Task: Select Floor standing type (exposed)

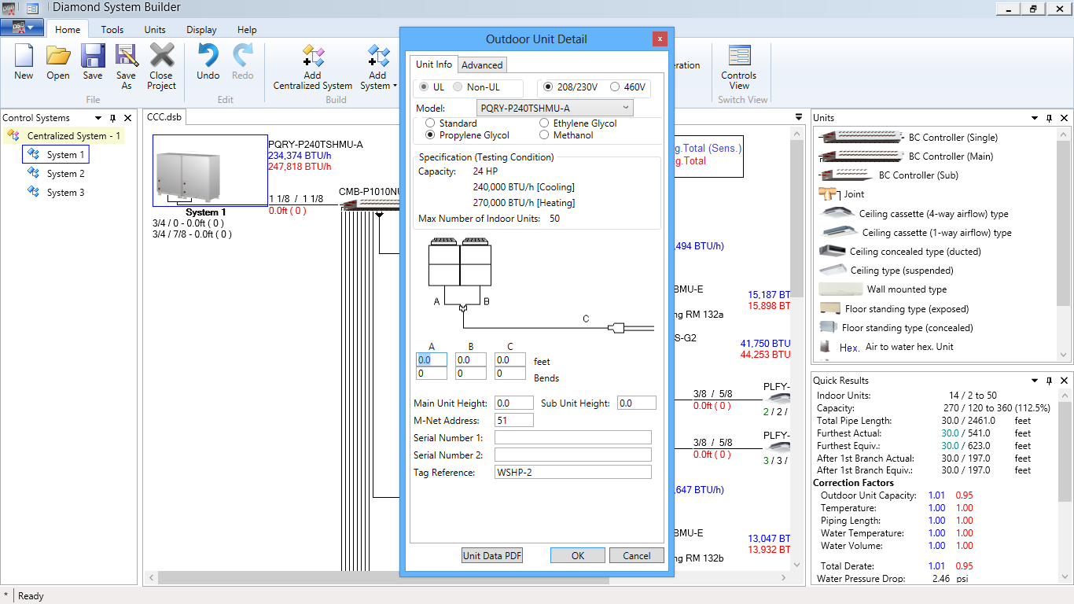Action: pos(894,309)
